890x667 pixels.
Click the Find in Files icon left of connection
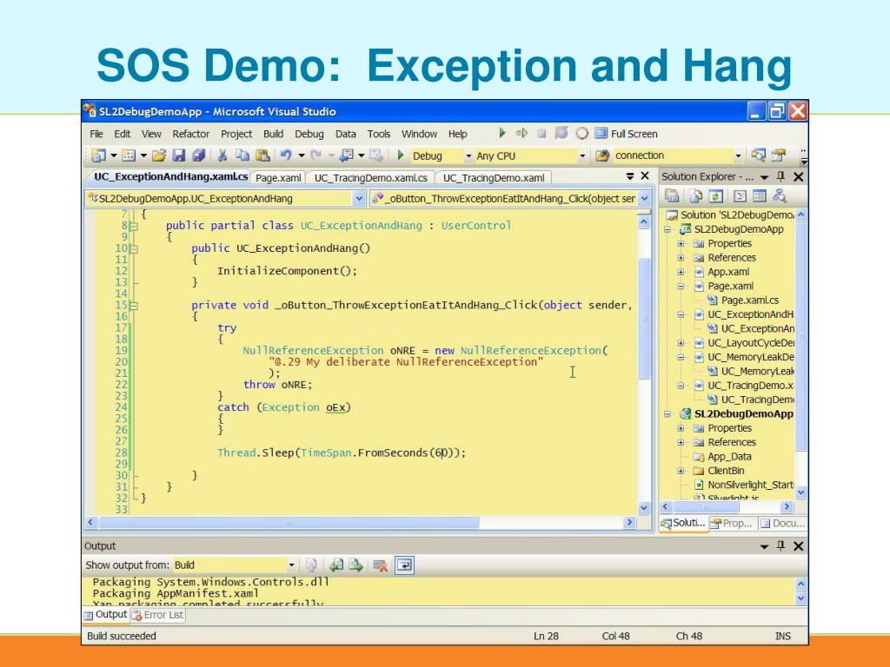click(x=602, y=155)
